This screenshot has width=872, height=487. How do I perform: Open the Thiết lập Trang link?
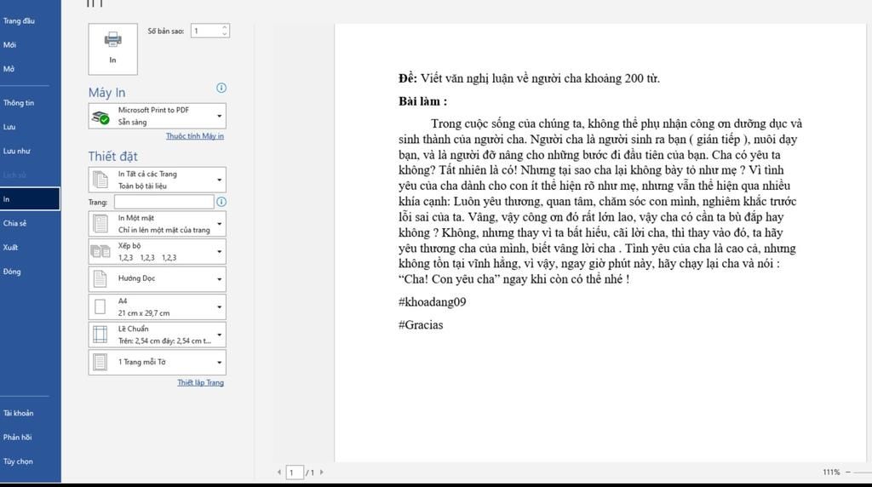point(201,382)
